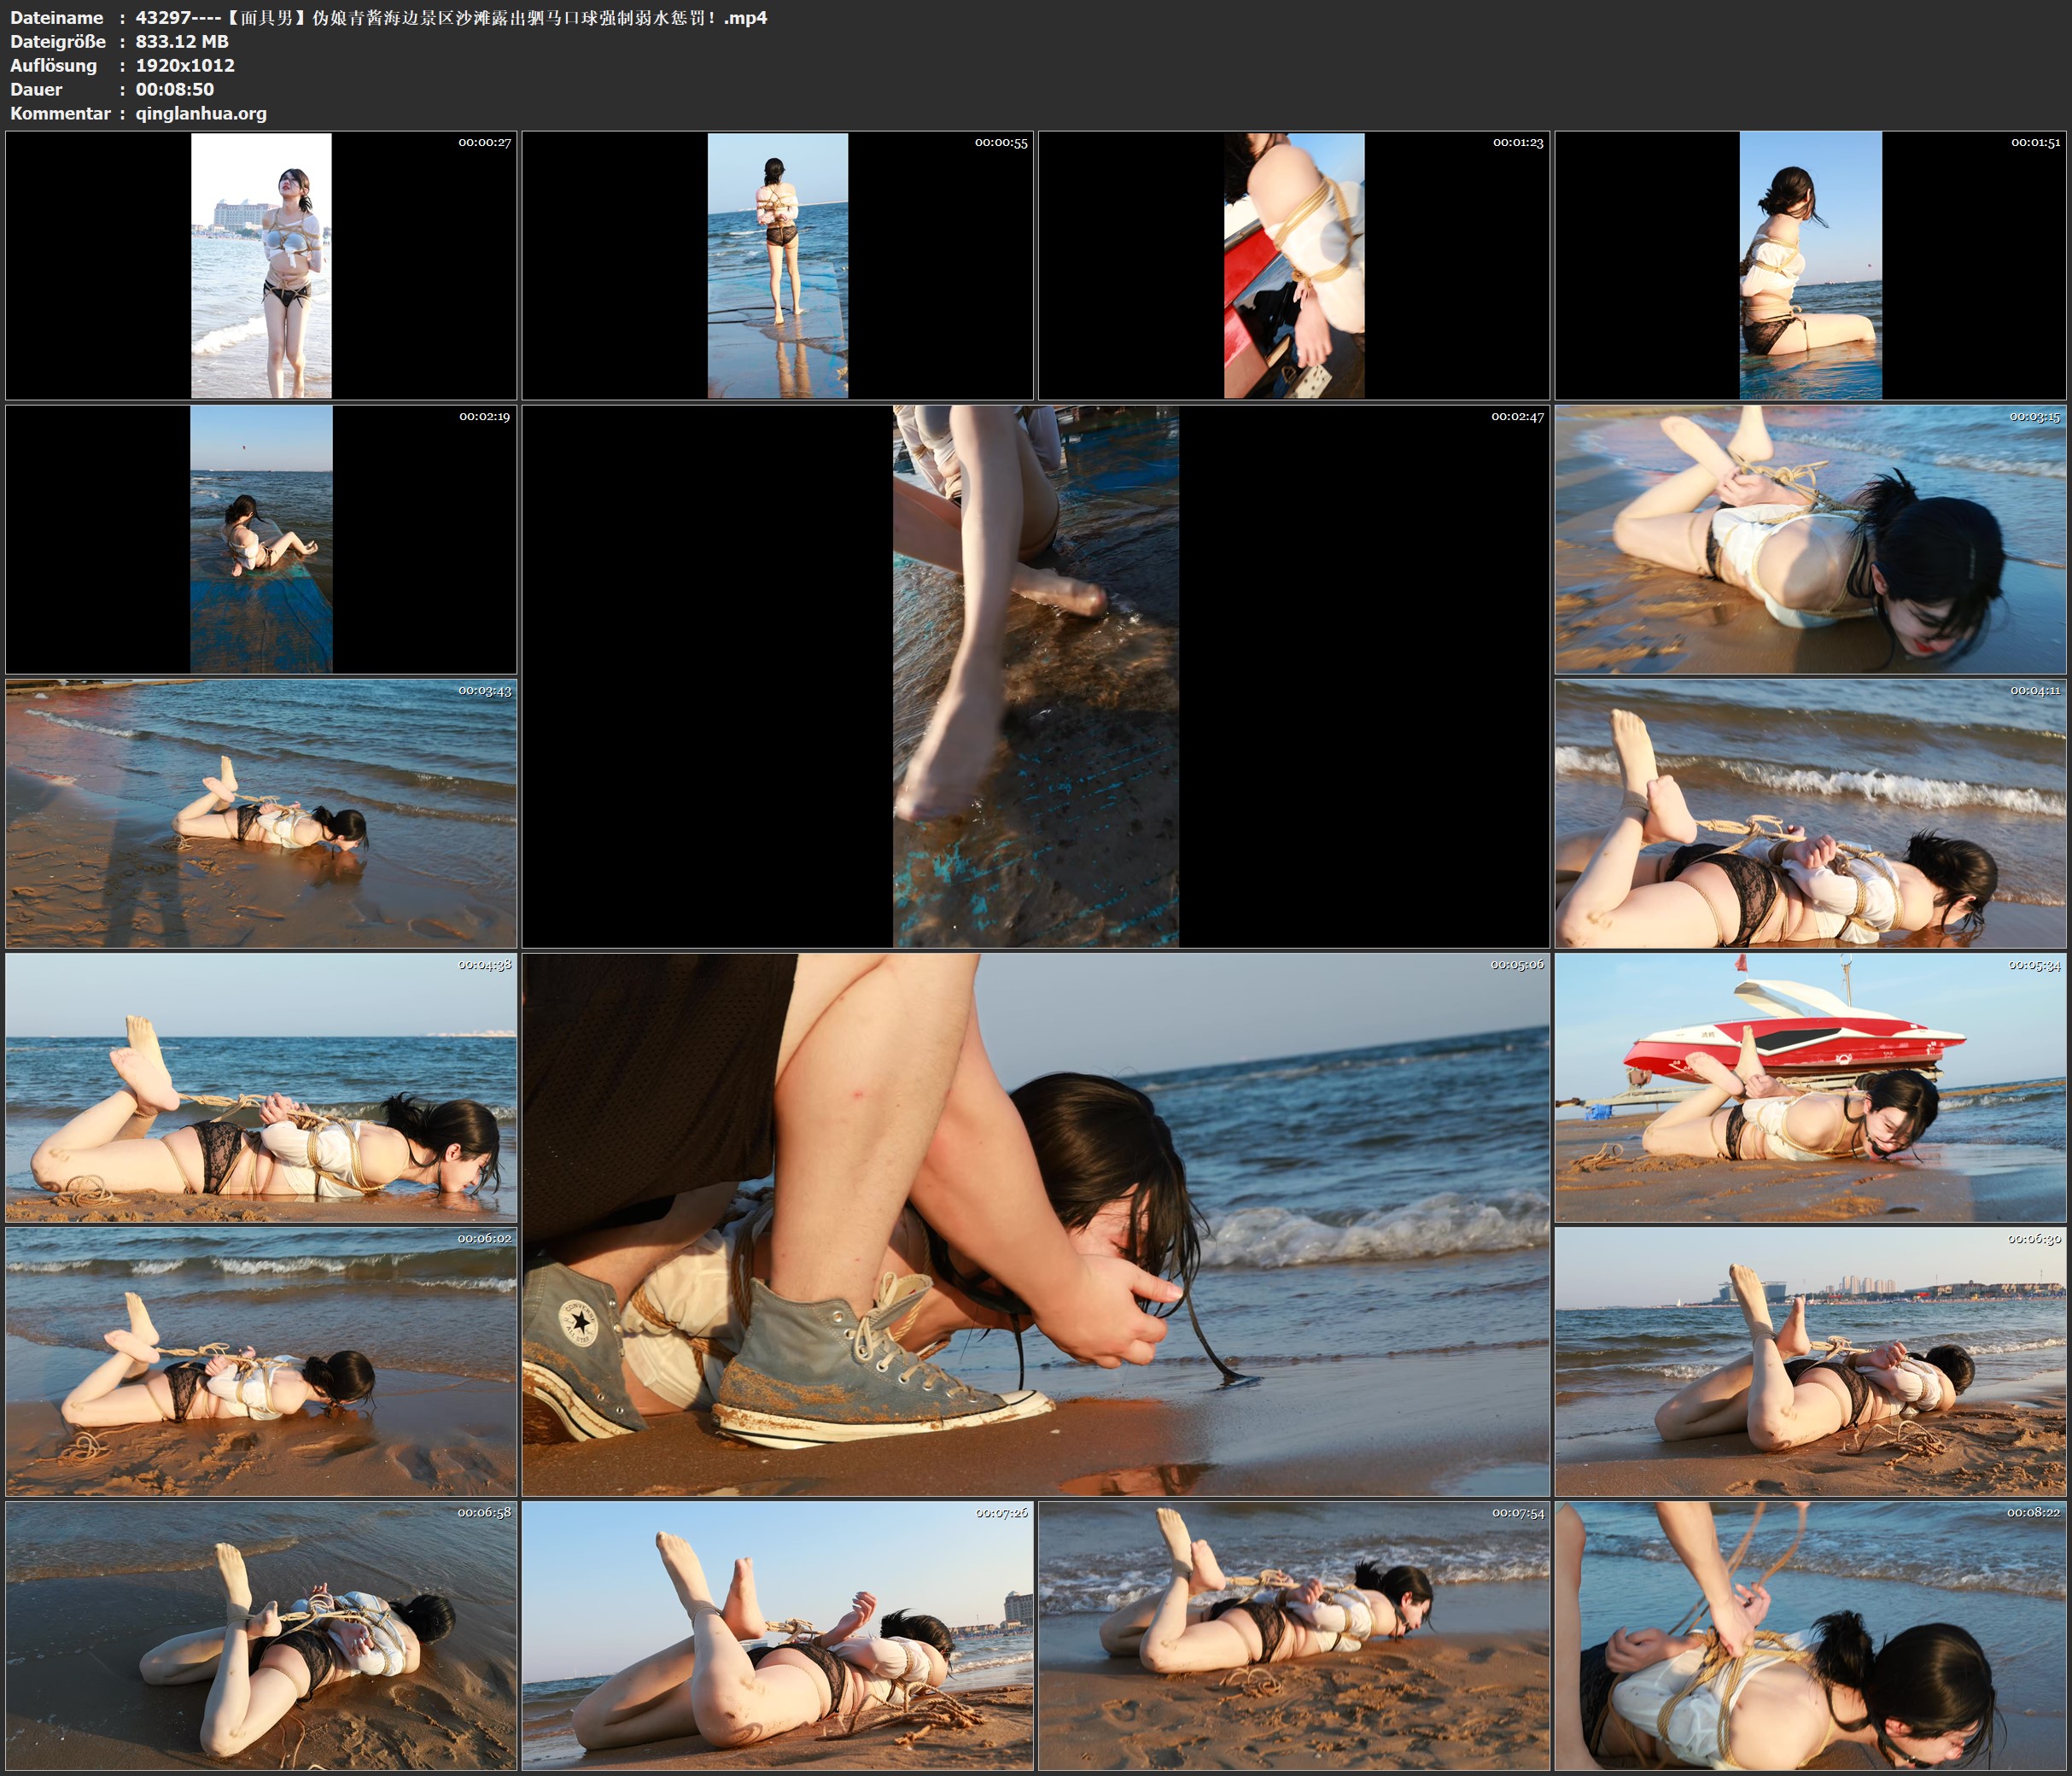Image resolution: width=2072 pixels, height=1776 pixels.
Task: Click the large 00:05:06 frame
Action: coord(1035,1224)
